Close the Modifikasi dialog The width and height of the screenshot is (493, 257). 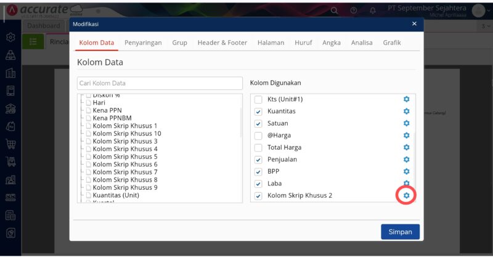pyautogui.click(x=414, y=24)
